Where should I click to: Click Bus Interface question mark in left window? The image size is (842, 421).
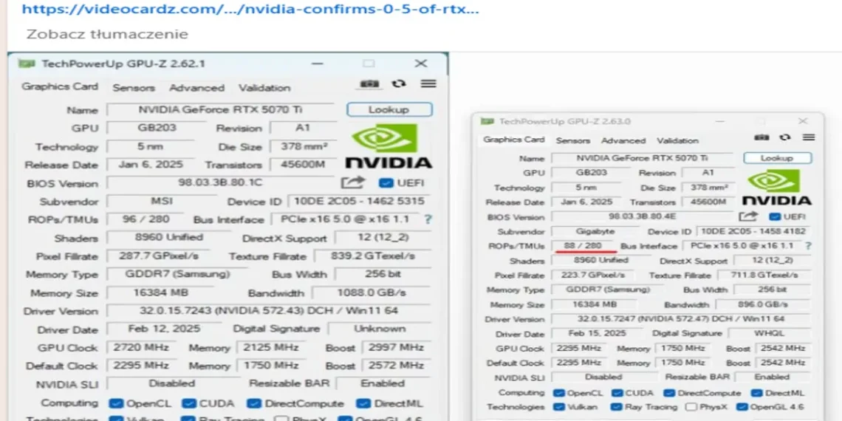428,219
